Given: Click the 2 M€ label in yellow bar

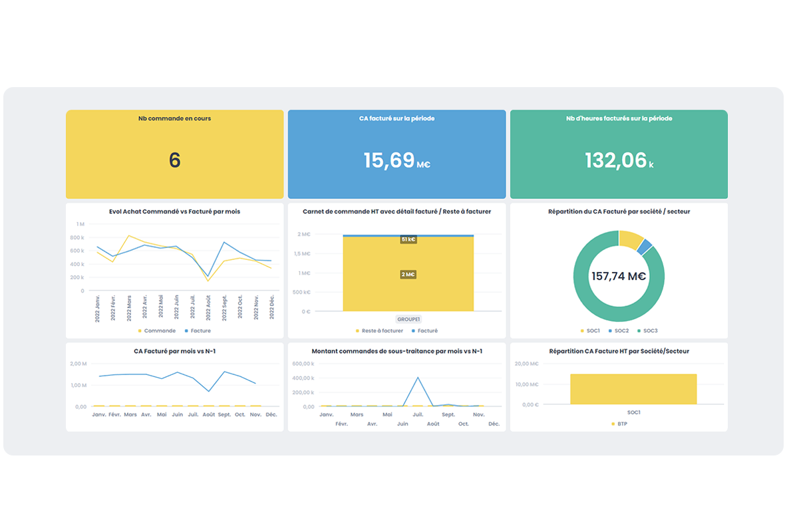Looking at the screenshot, I should coord(408,275).
